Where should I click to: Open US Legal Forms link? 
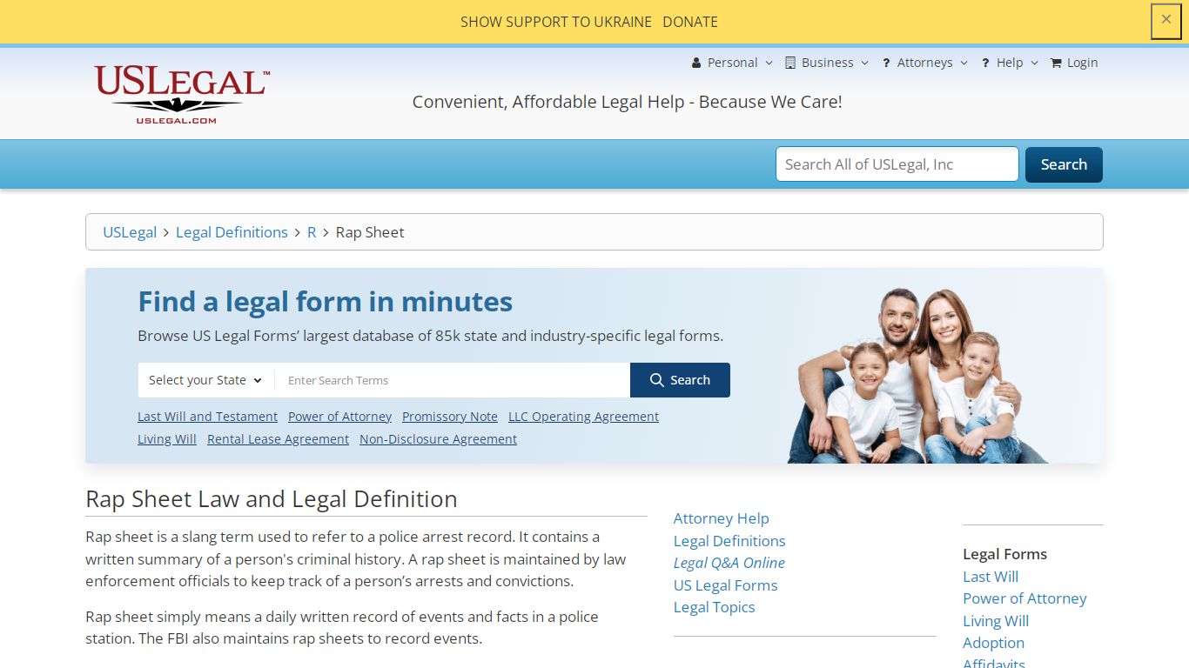point(725,585)
